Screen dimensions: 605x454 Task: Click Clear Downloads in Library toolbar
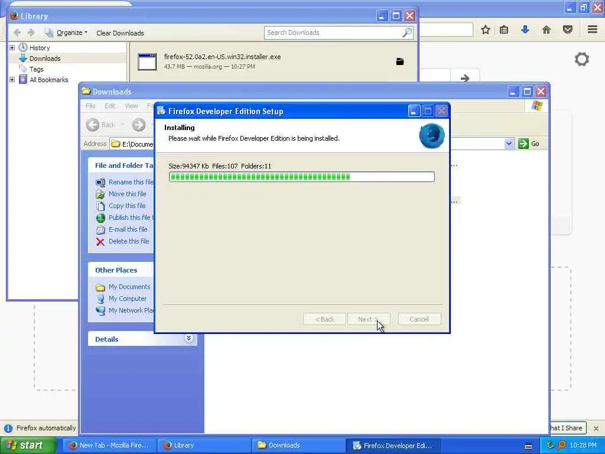[120, 33]
